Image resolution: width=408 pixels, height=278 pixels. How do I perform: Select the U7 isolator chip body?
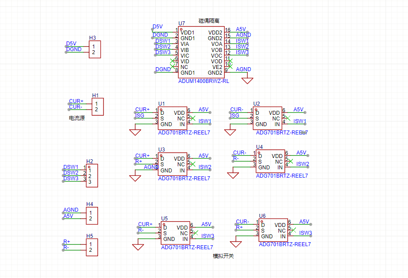tap(201, 52)
